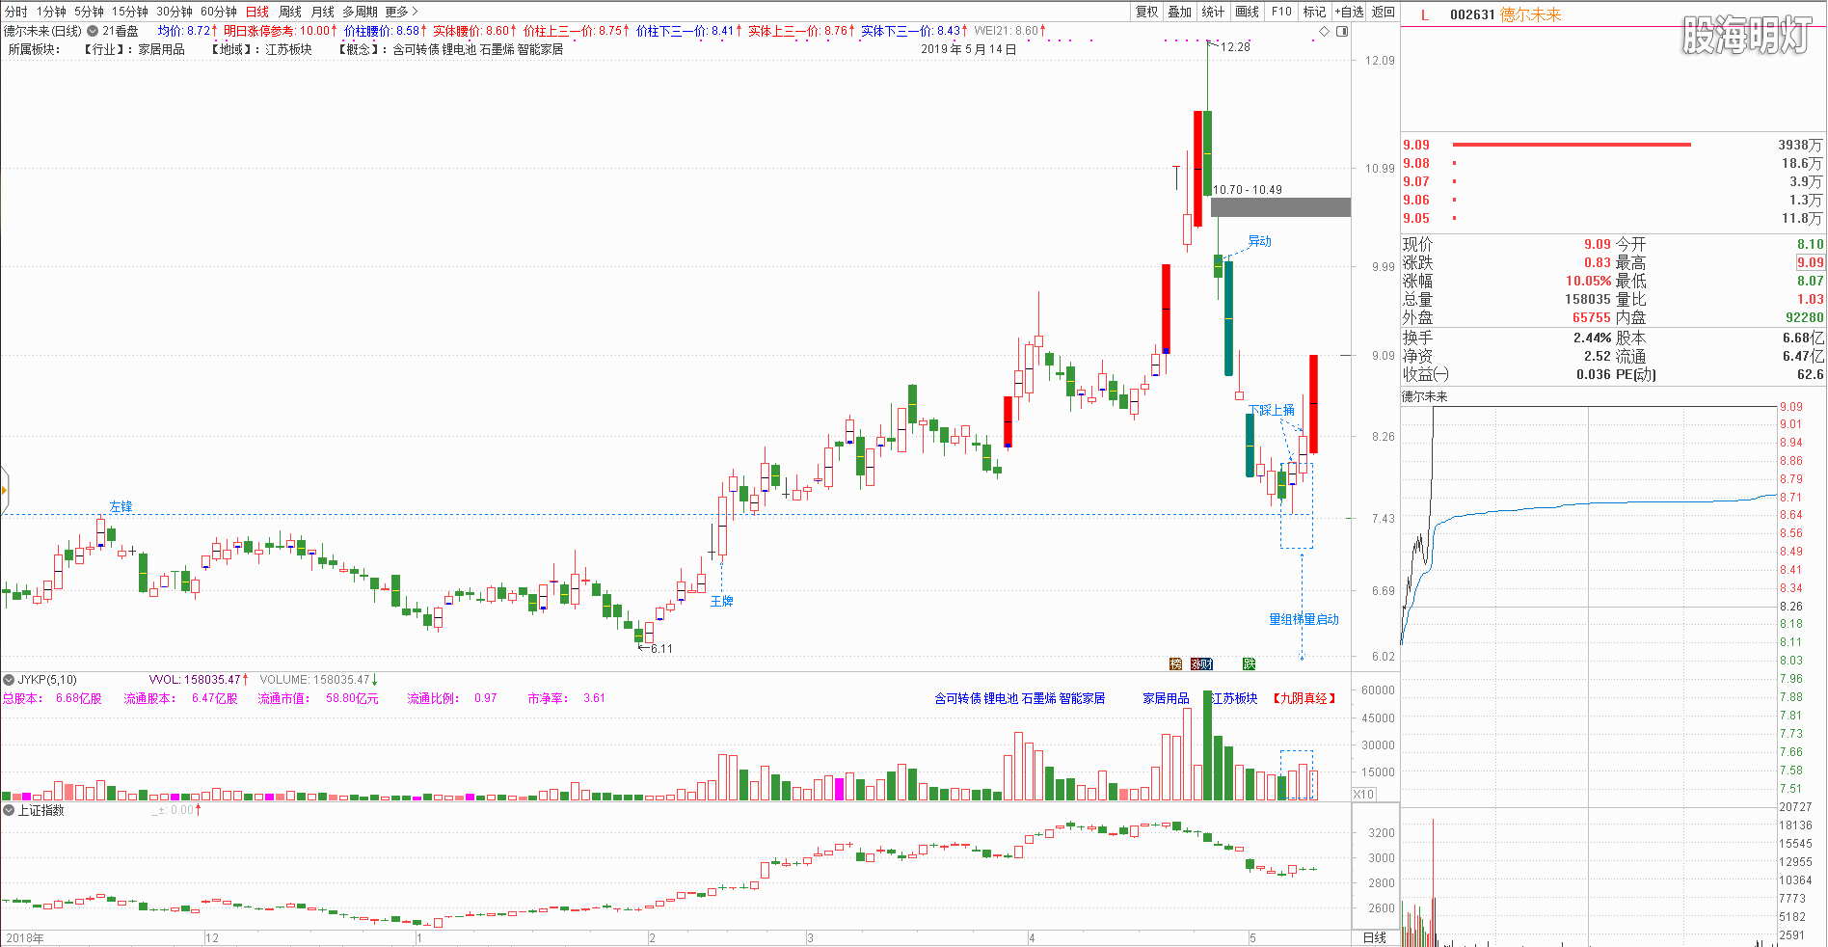Click the 叠加 overlay button
1828x947 pixels.
[x=1180, y=12]
